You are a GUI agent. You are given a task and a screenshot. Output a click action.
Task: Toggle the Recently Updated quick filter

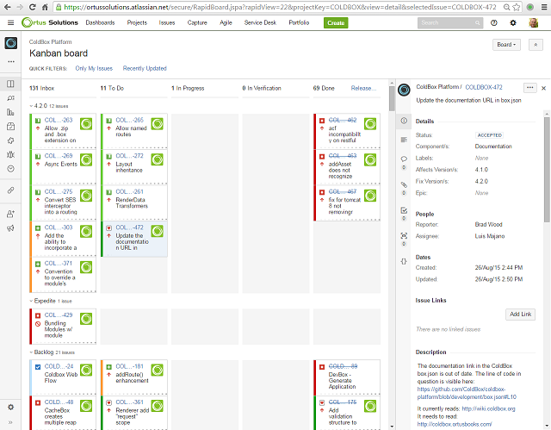point(145,68)
